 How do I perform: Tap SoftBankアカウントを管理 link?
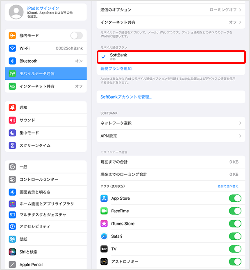(126, 97)
